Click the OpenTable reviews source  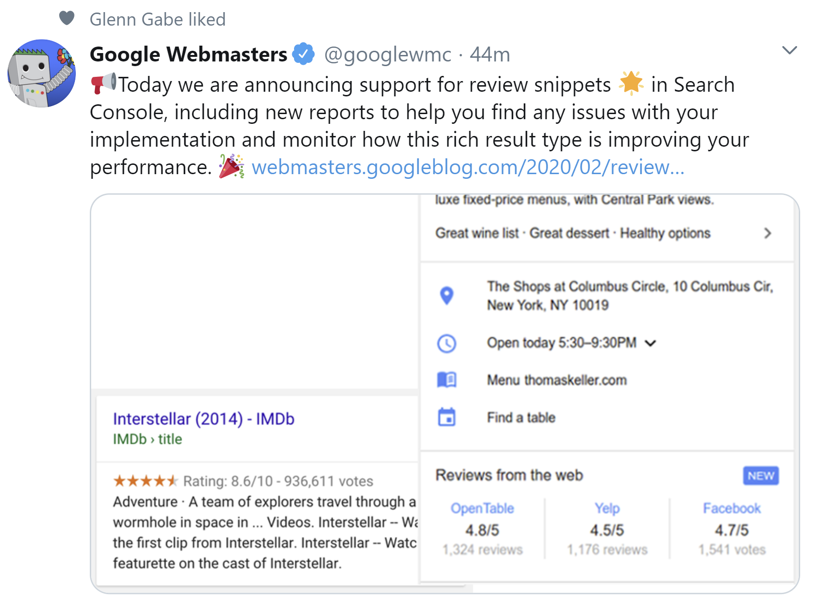click(482, 508)
